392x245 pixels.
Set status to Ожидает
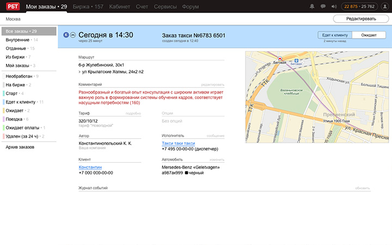coord(369,35)
